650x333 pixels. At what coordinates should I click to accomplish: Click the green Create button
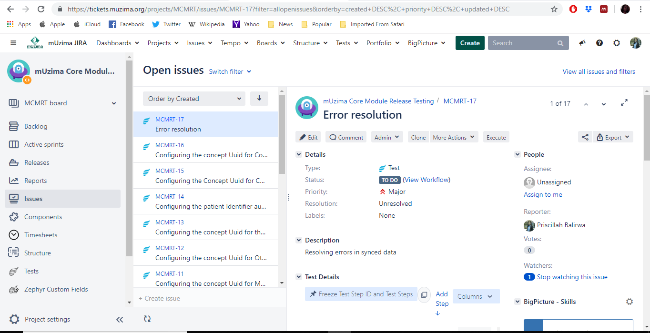(x=469, y=43)
